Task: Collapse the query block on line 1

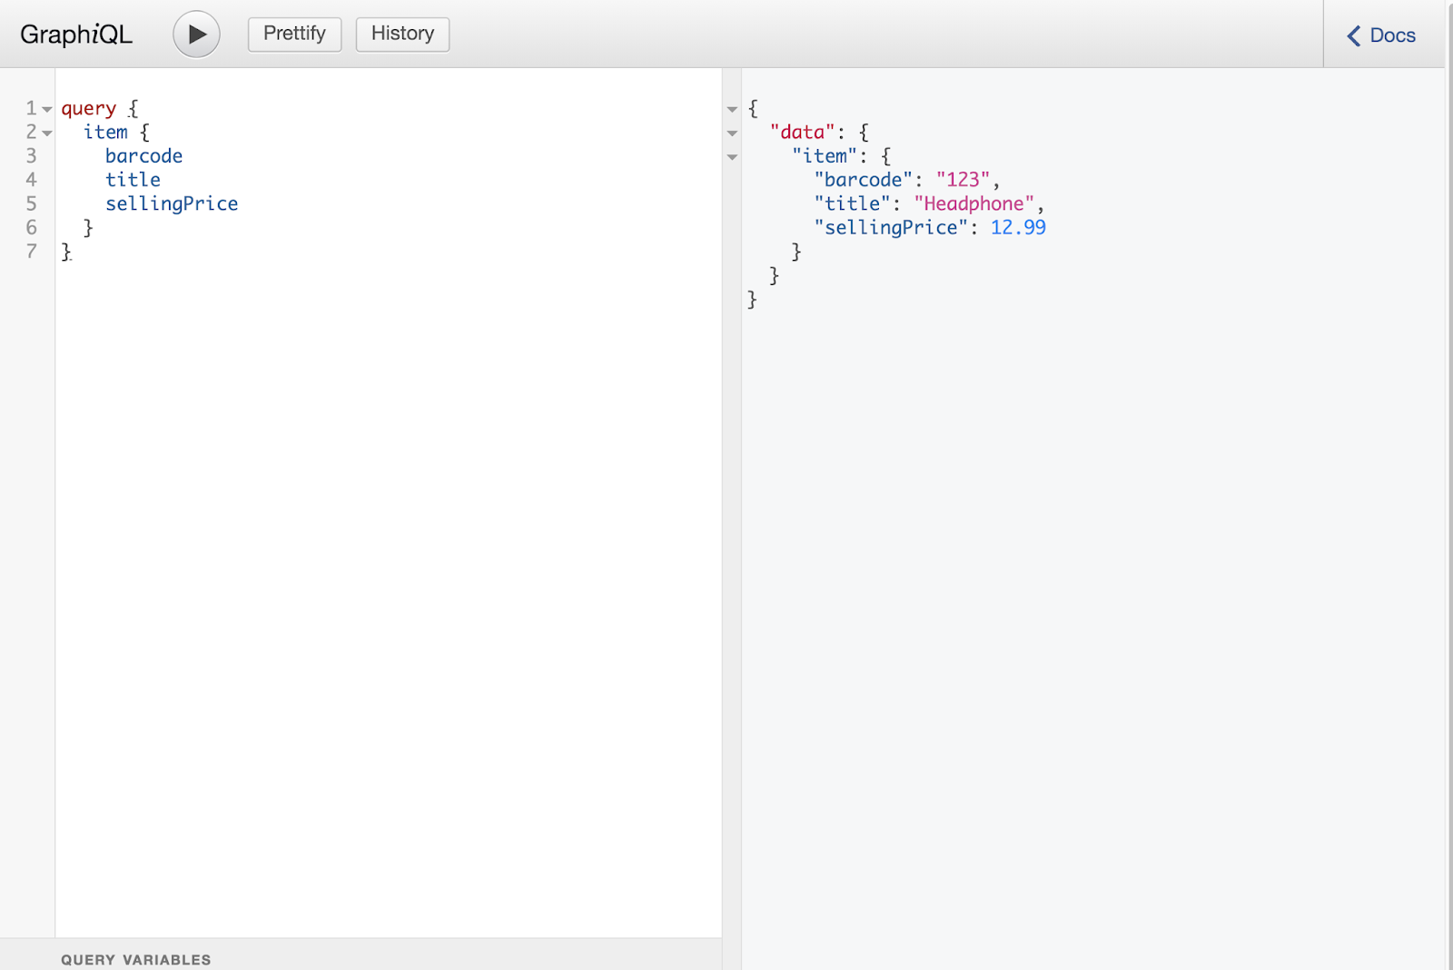Action: tap(45, 108)
